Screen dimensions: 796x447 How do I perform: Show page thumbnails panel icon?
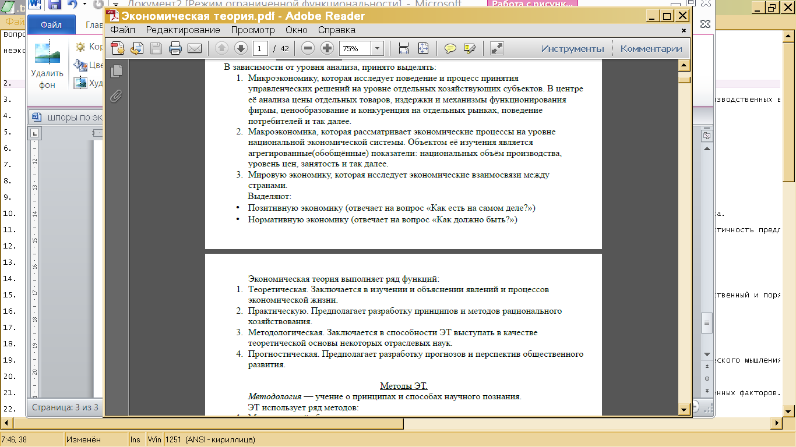pyautogui.click(x=117, y=71)
